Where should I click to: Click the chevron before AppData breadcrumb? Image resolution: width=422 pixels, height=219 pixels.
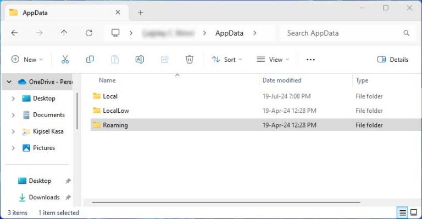pos(204,33)
